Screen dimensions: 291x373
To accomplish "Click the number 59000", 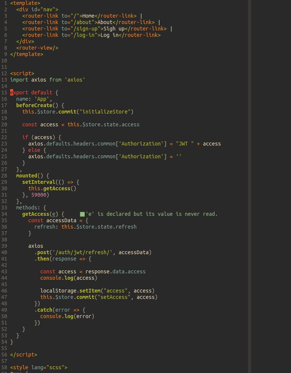I will tap(38, 195).
